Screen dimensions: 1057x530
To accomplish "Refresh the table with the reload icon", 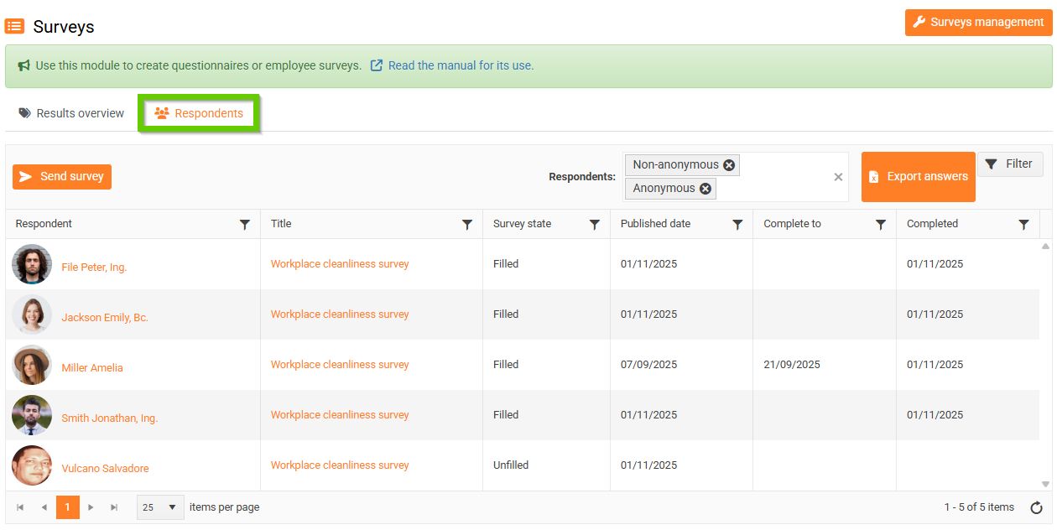I will pos(1036,507).
